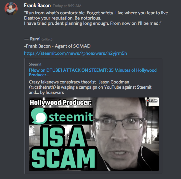Screen dimensions: 181x179
Task: Click the IS A SCAM text on thumbnail
Action: pos(63,147)
